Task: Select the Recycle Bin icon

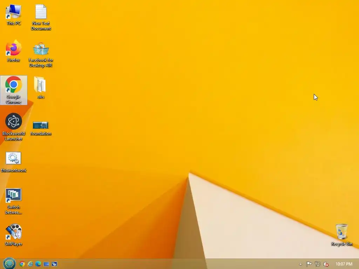Action: click(341, 235)
